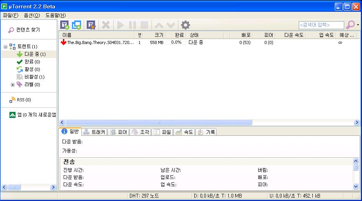Pause the selected torrent

pyautogui.click(x=133, y=25)
